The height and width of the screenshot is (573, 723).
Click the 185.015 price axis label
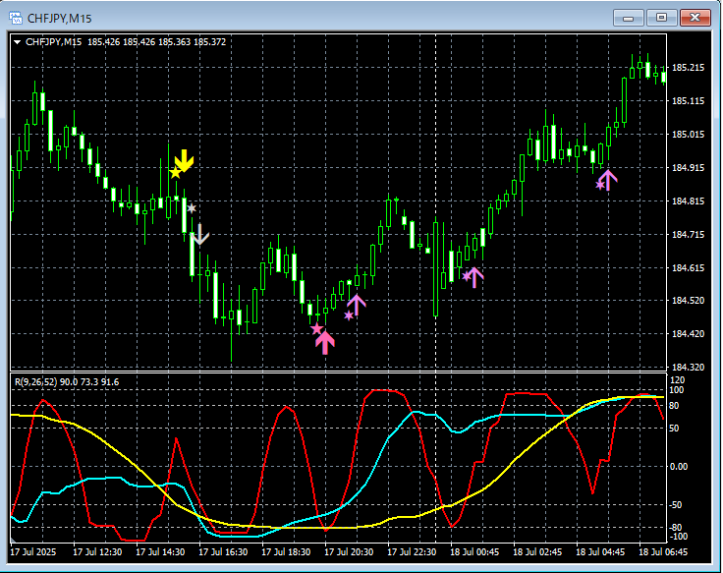(x=688, y=135)
